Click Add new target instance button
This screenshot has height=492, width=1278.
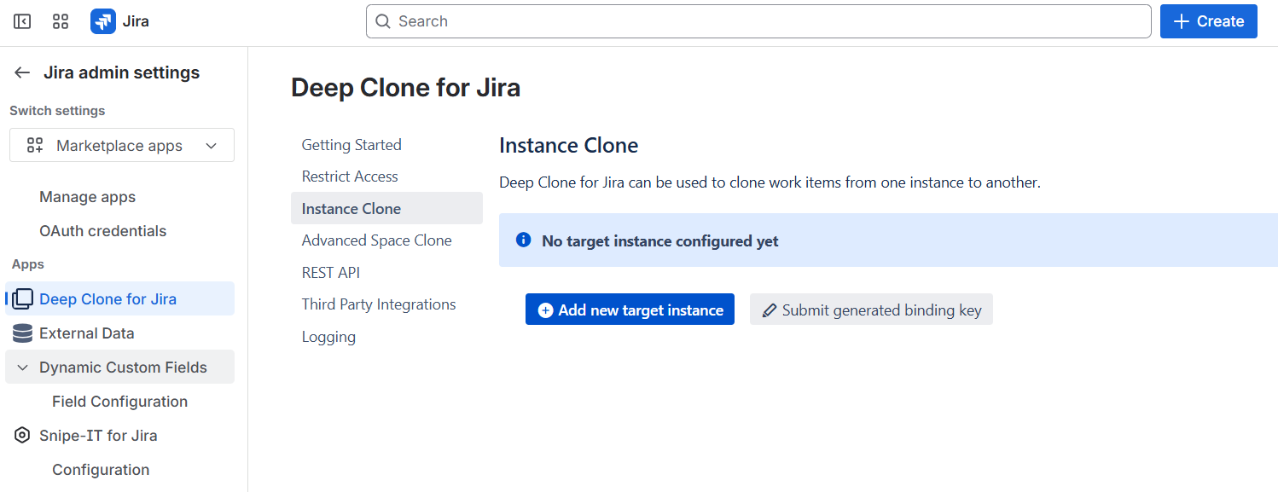coord(630,310)
